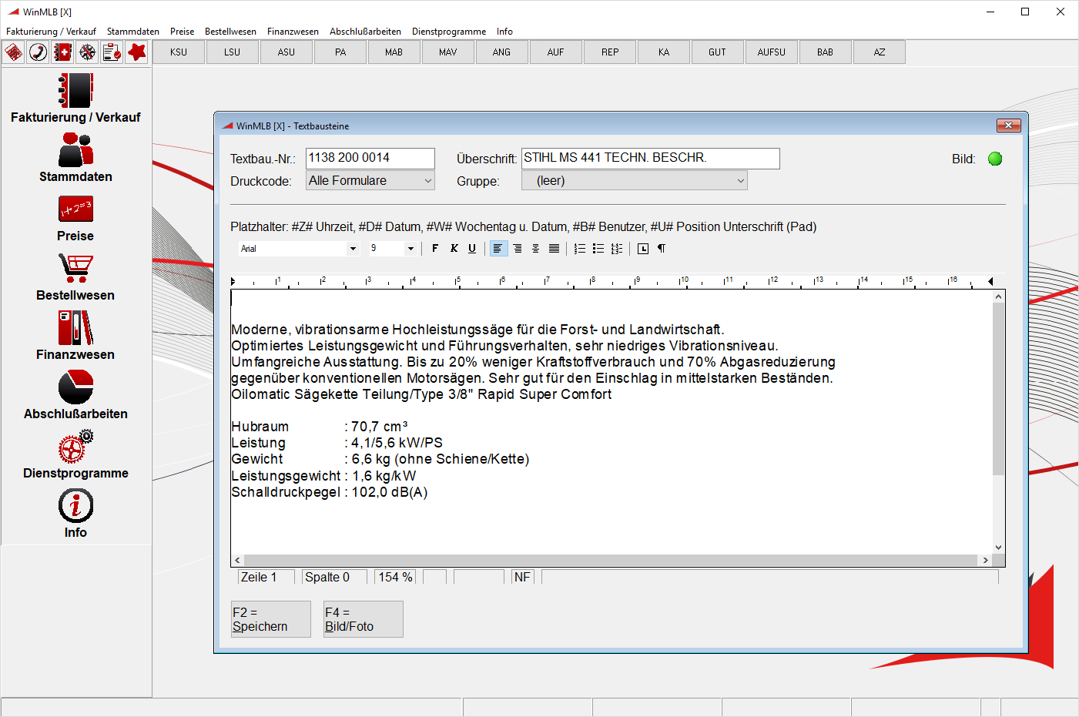Click the F2 = Speichern button

[x=271, y=619]
